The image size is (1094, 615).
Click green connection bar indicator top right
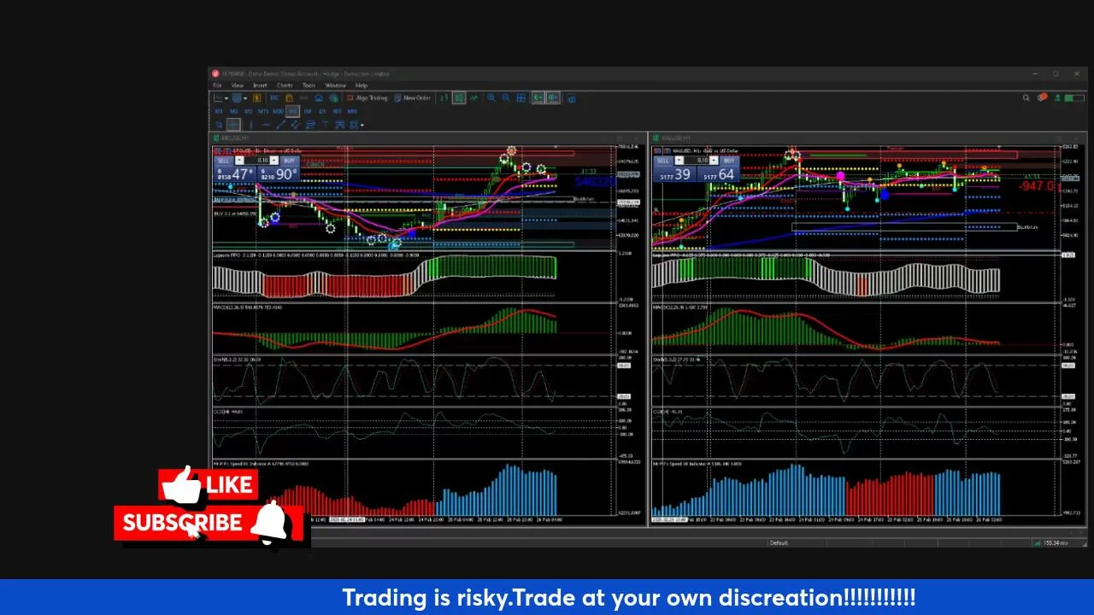(1074, 98)
